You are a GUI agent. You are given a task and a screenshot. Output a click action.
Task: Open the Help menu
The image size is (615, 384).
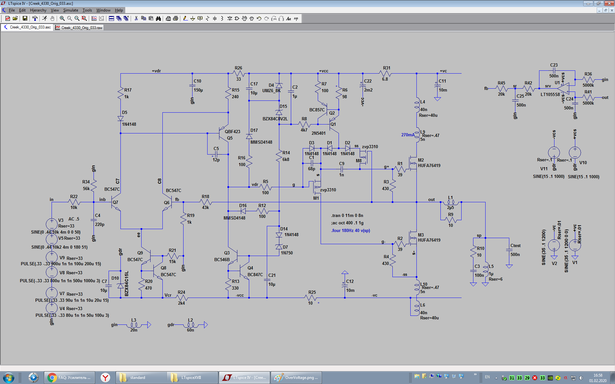tap(119, 10)
